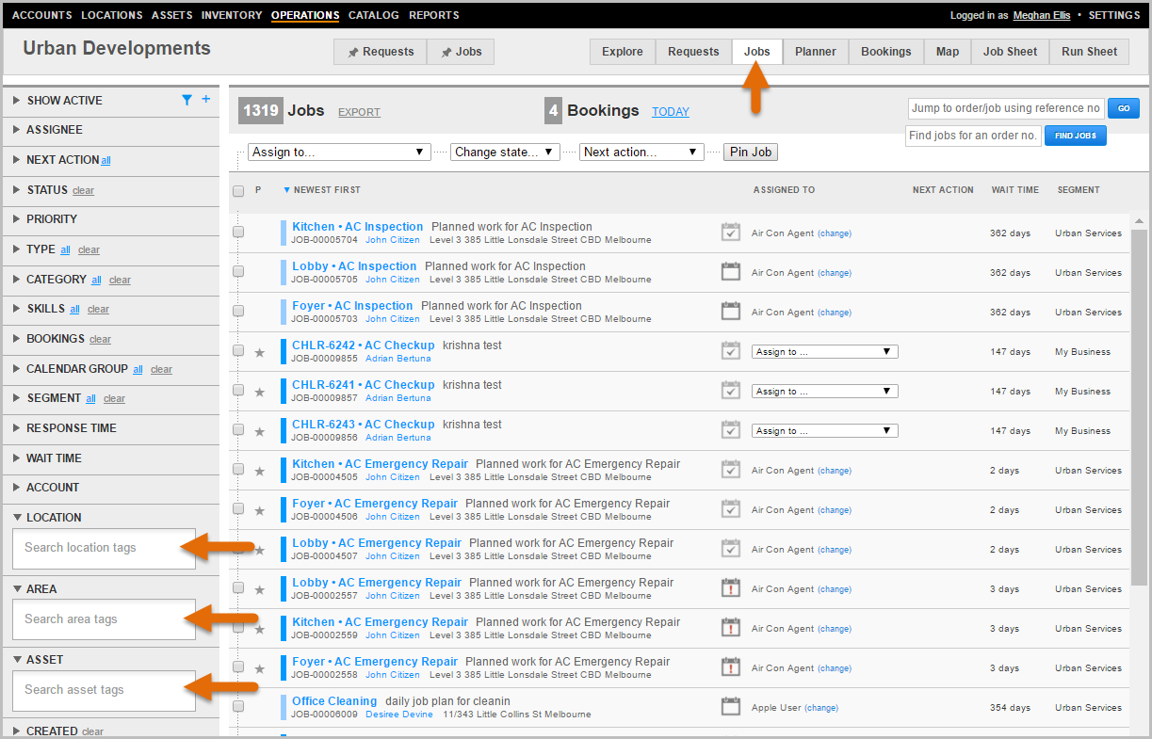Click the blue plus icon in sidebar header
Screen dimensions: 1152x739
[206, 100]
